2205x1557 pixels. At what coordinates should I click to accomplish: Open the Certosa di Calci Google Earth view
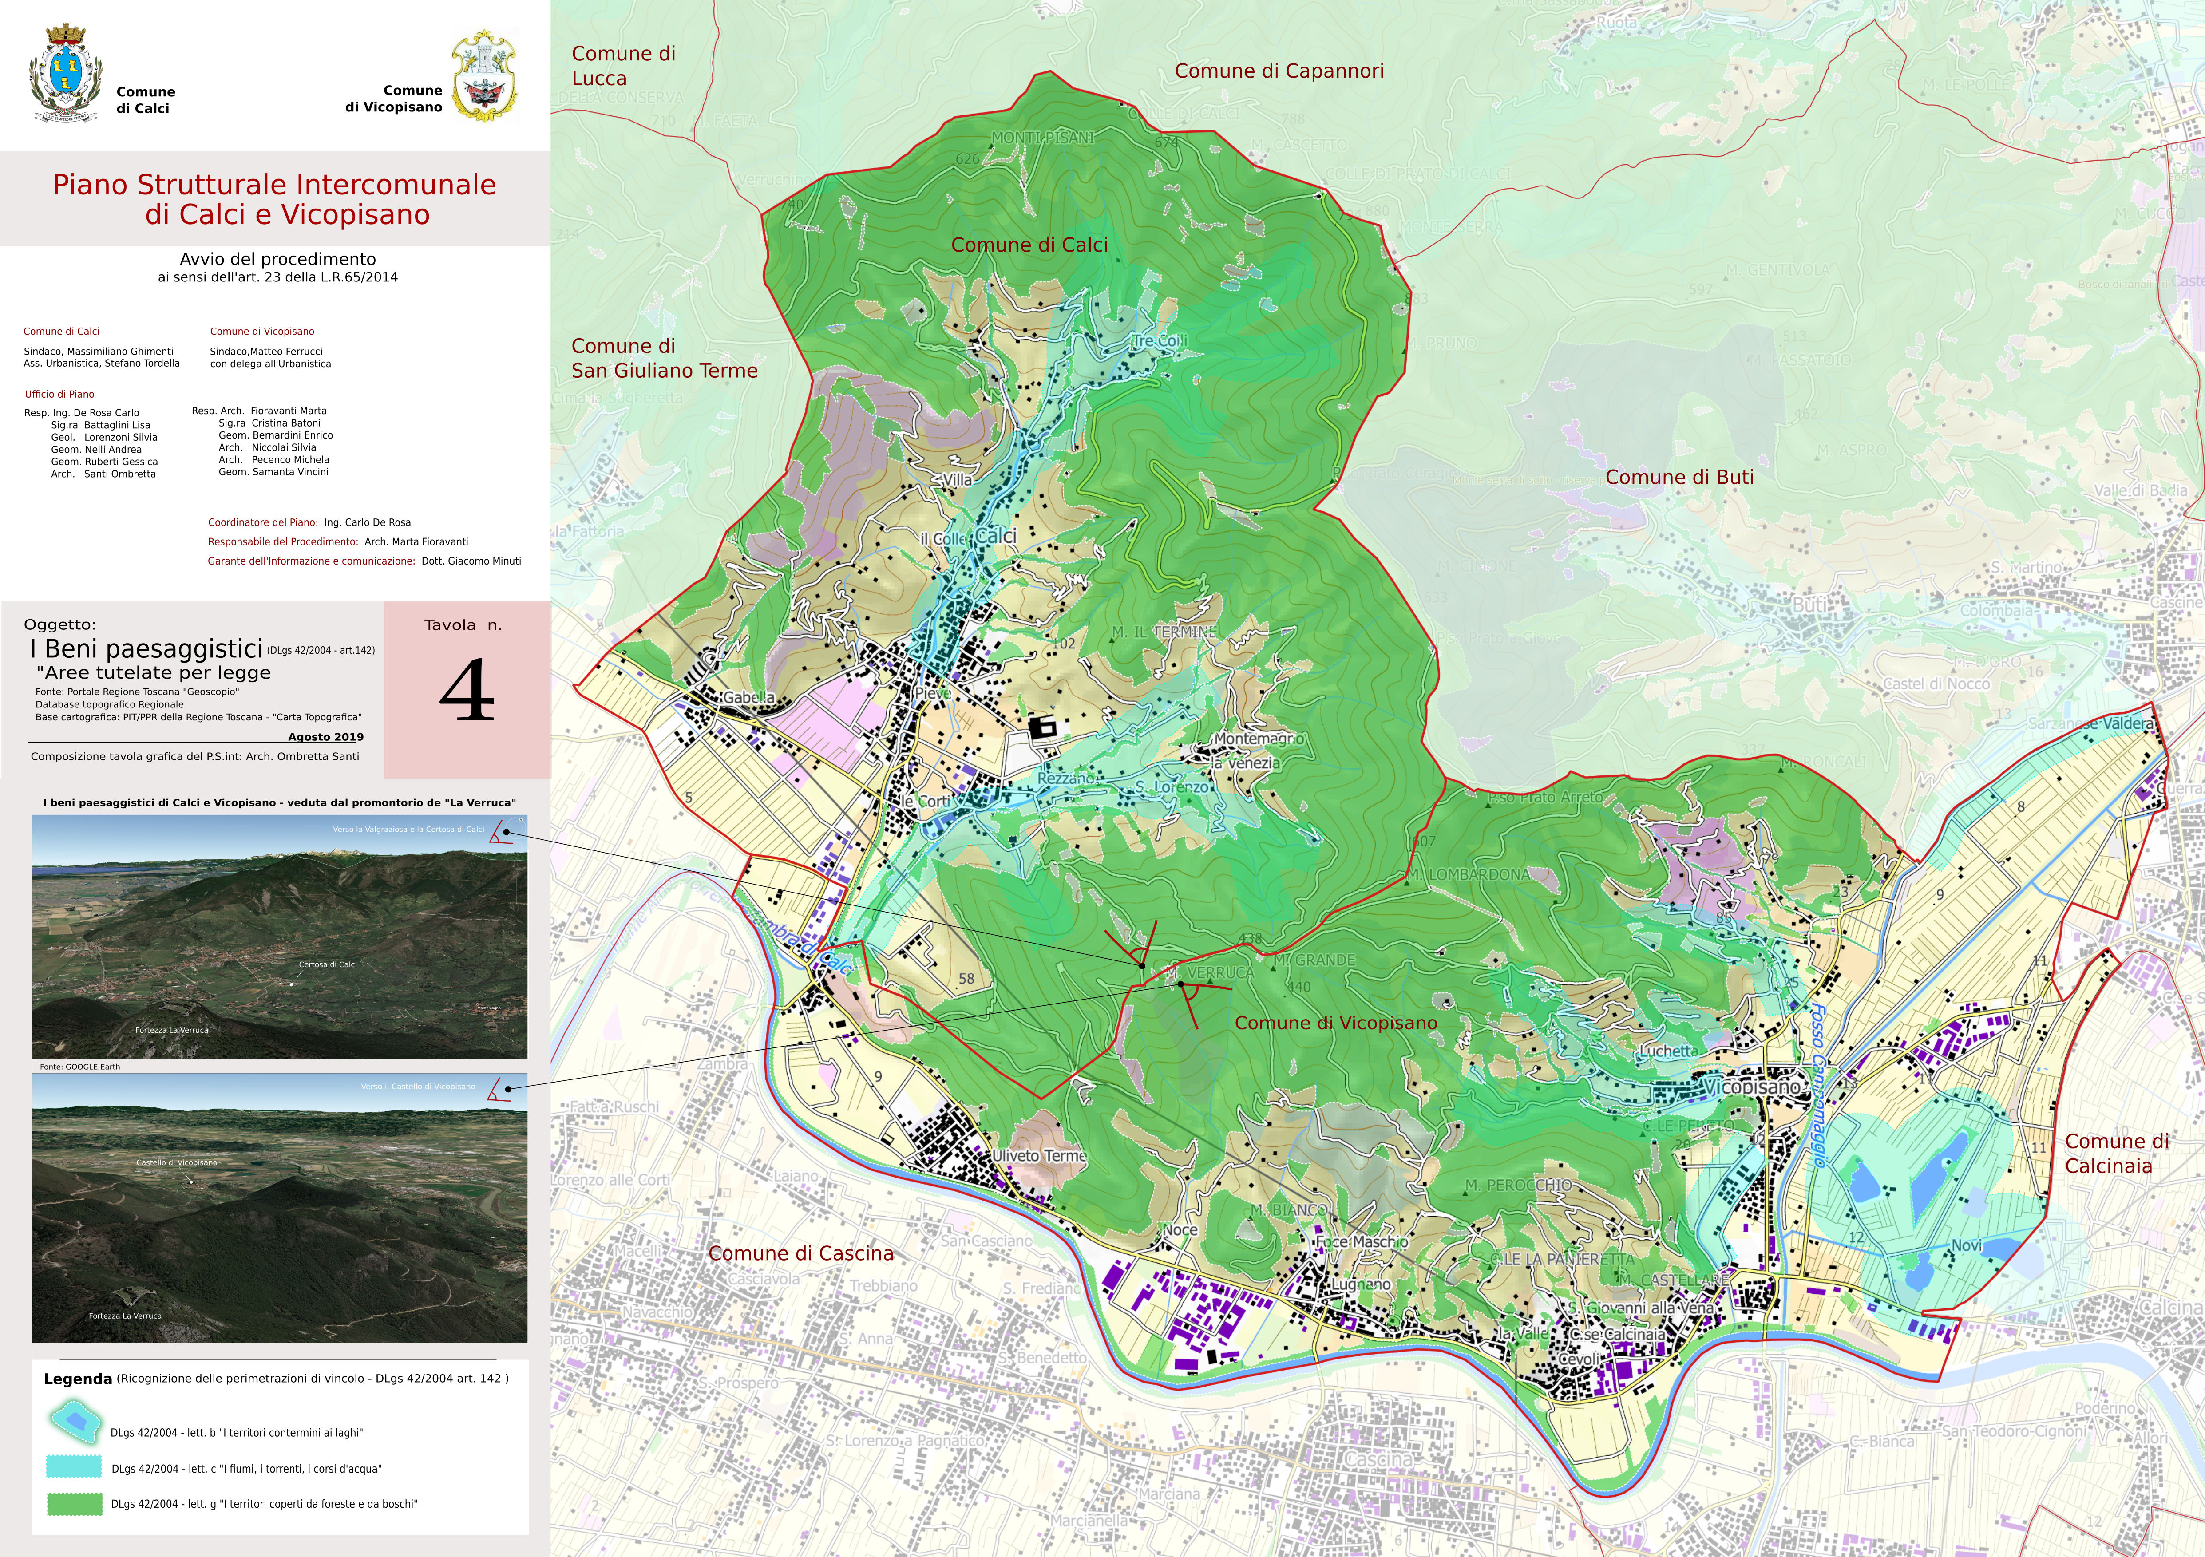coord(280,937)
